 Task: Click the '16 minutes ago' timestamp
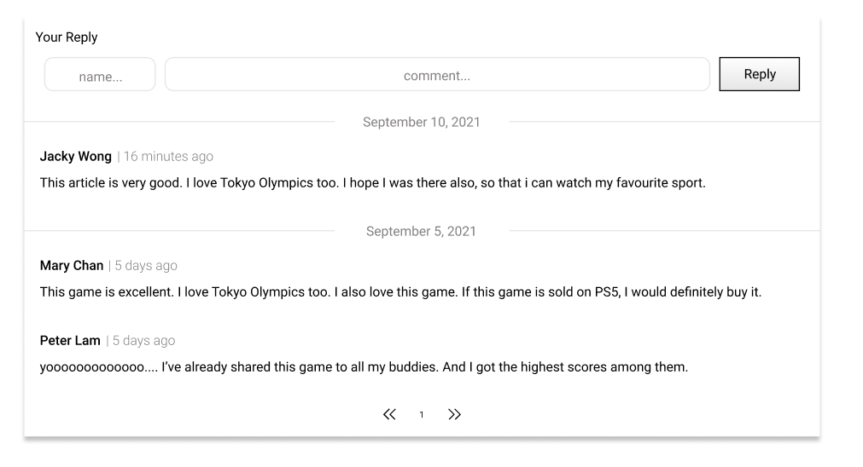168,157
